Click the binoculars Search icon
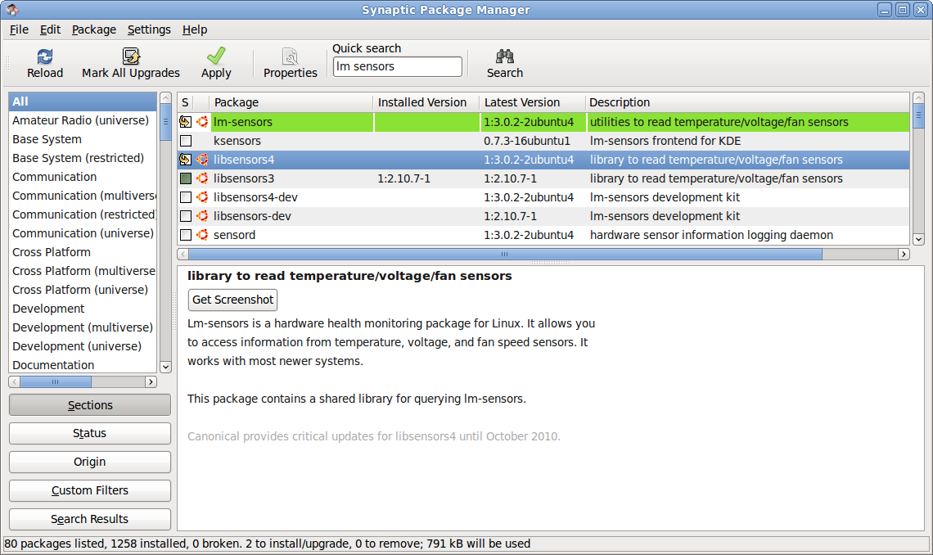This screenshot has height=555, width=933. click(x=504, y=57)
